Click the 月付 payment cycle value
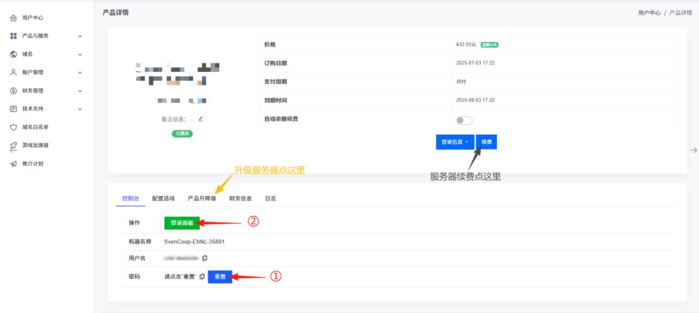Viewport: 699px width, 313px height. 461,82
